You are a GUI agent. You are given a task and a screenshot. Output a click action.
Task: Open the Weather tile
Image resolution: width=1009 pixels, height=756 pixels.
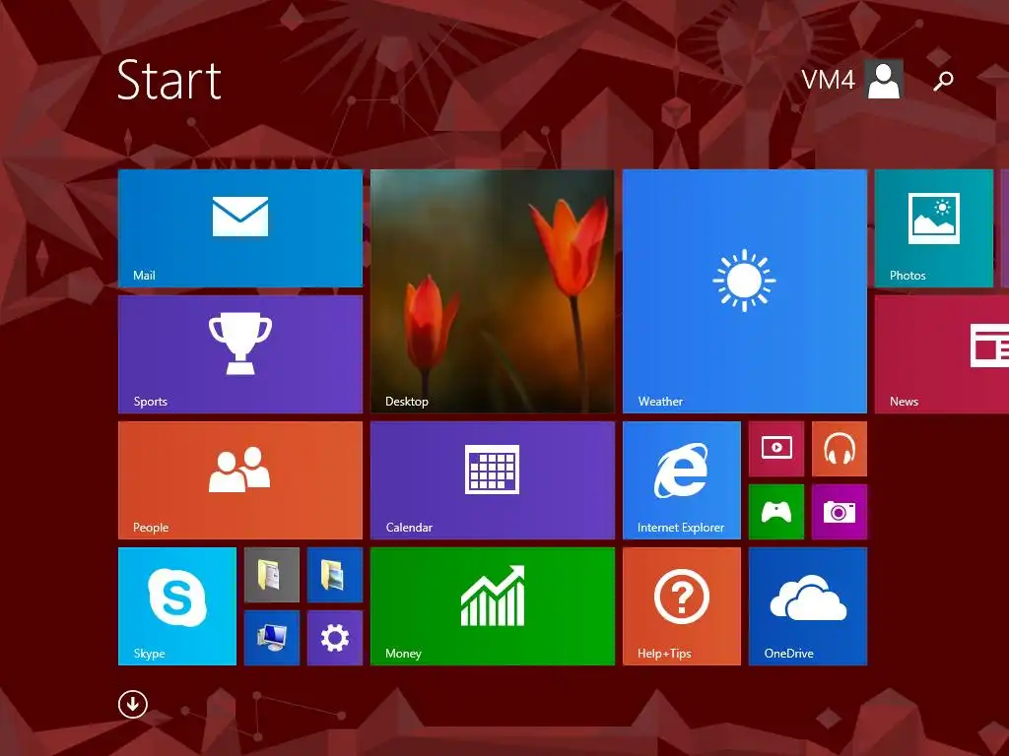(x=745, y=291)
